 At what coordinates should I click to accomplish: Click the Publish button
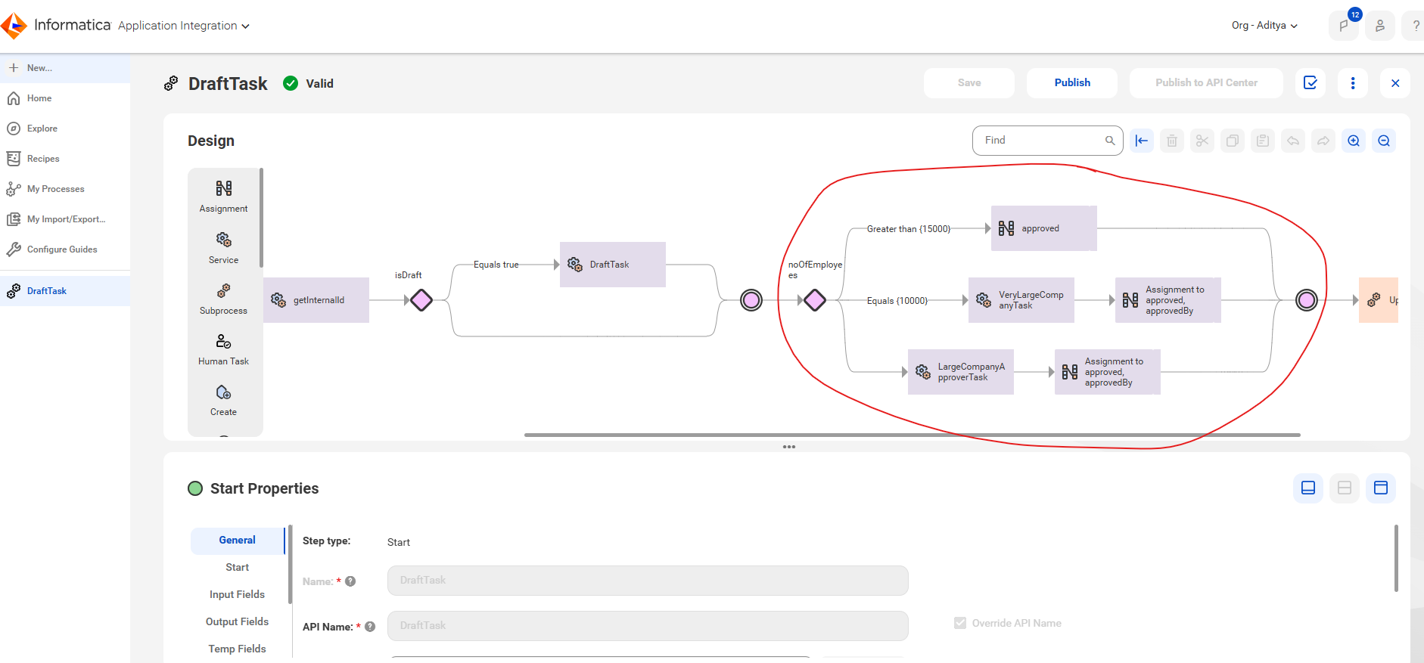pos(1072,83)
